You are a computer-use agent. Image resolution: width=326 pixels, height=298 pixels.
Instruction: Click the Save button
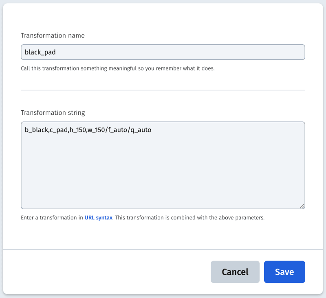284,272
